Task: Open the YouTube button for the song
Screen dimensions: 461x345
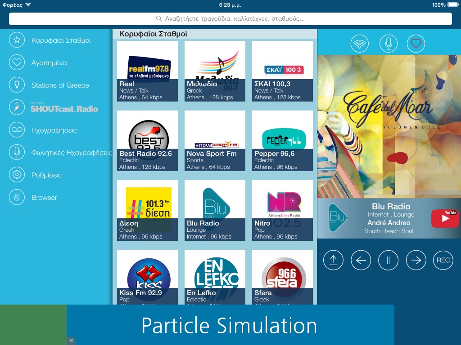Action: click(445, 218)
